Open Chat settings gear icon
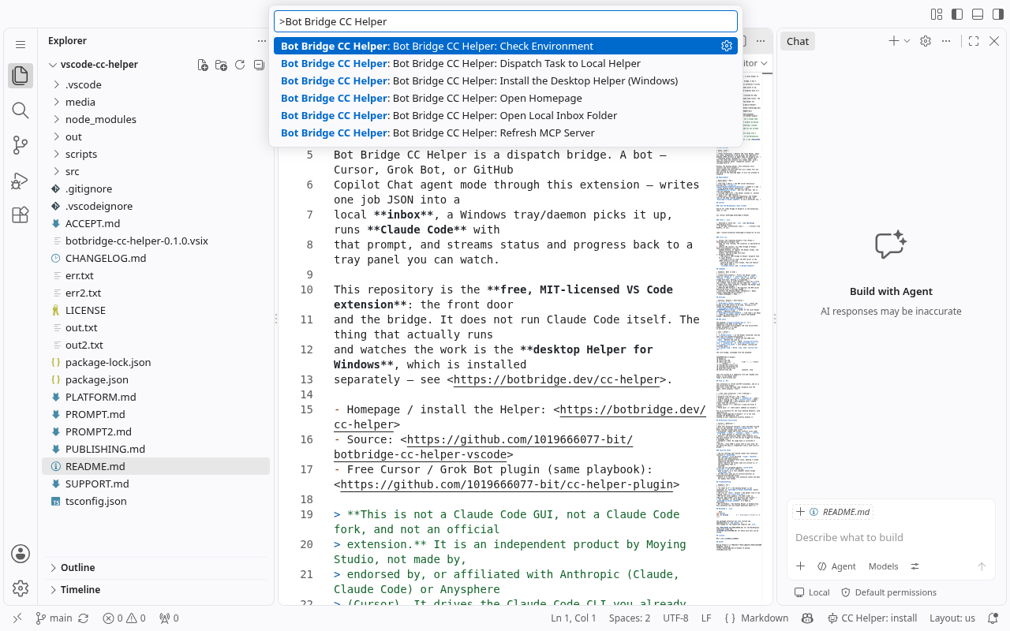 pyautogui.click(x=926, y=41)
